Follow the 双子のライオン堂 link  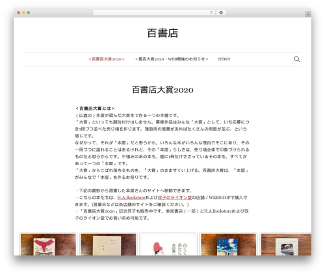click(175, 198)
